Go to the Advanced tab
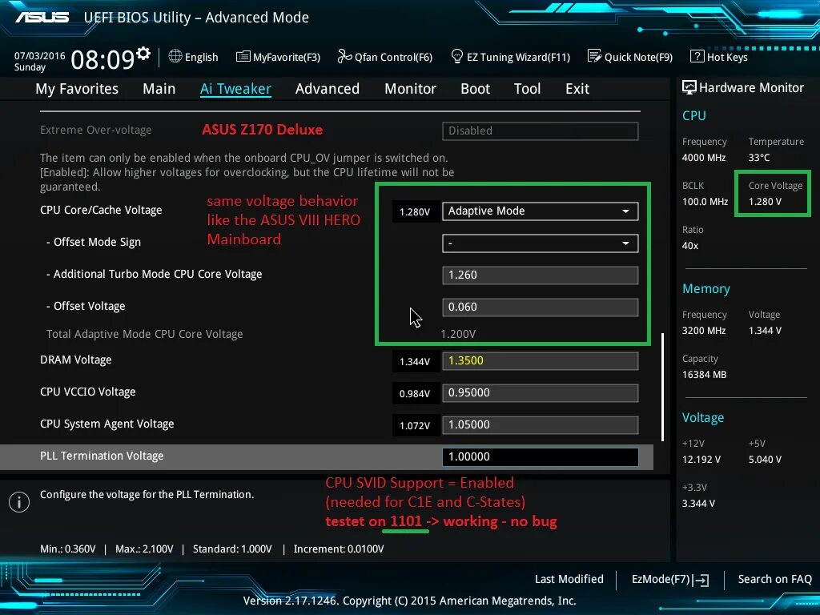 click(328, 89)
